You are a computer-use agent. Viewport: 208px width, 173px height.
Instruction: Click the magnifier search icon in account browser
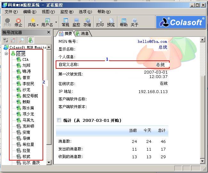point(21,40)
